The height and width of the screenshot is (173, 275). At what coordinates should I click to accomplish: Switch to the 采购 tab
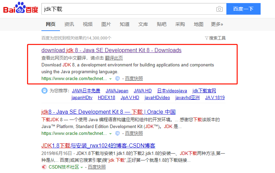point(180,24)
